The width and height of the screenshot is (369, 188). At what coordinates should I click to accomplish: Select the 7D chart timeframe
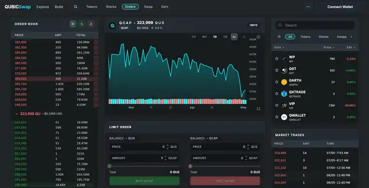pyautogui.click(x=225, y=37)
